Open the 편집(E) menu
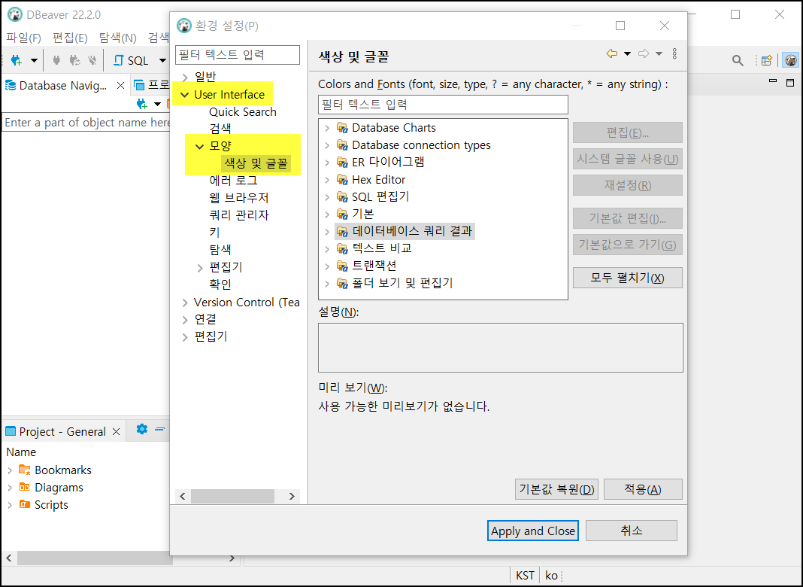The height and width of the screenshot is (587, 803). coord(70,38)
